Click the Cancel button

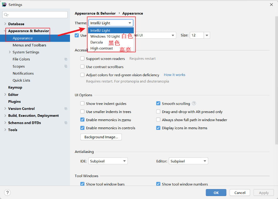click(240, 192)
